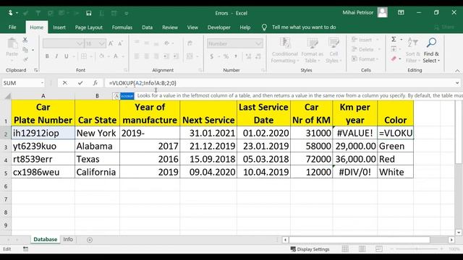Expand the Name Box dropdown arrow
Screen dimensions: 463x260
[43, 83]
